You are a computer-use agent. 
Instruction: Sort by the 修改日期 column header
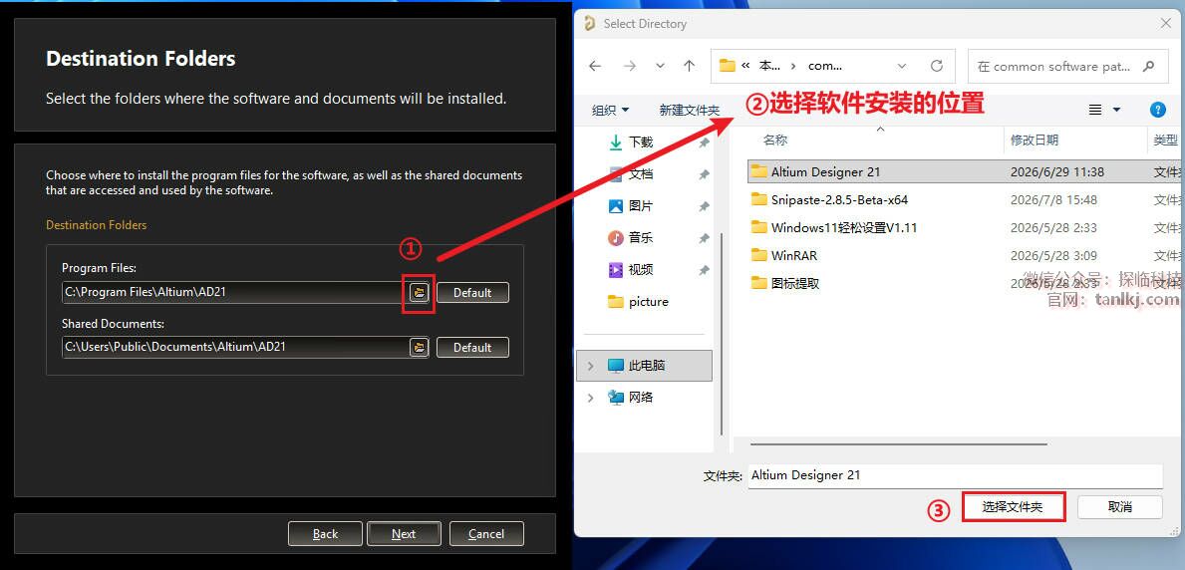(1034, 140)
